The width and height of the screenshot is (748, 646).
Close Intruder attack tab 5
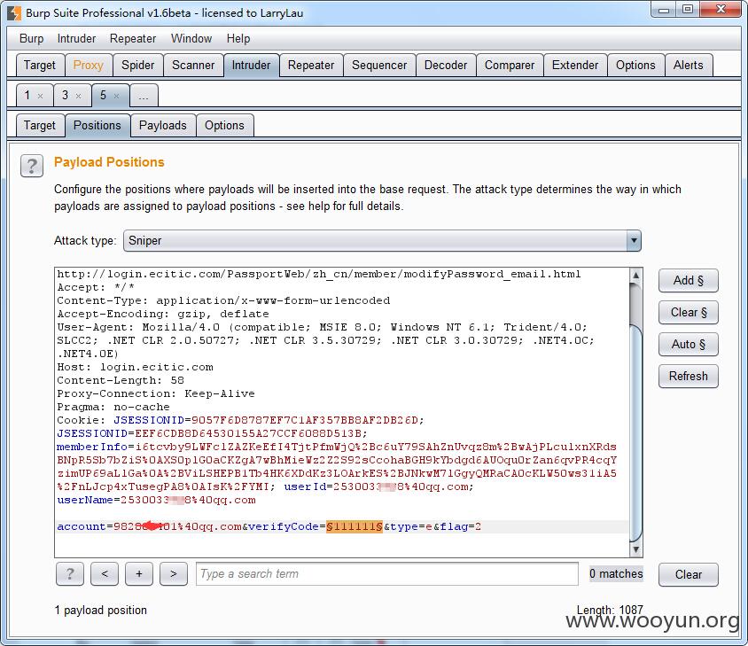pyautogui.click(x=116, y=96)
